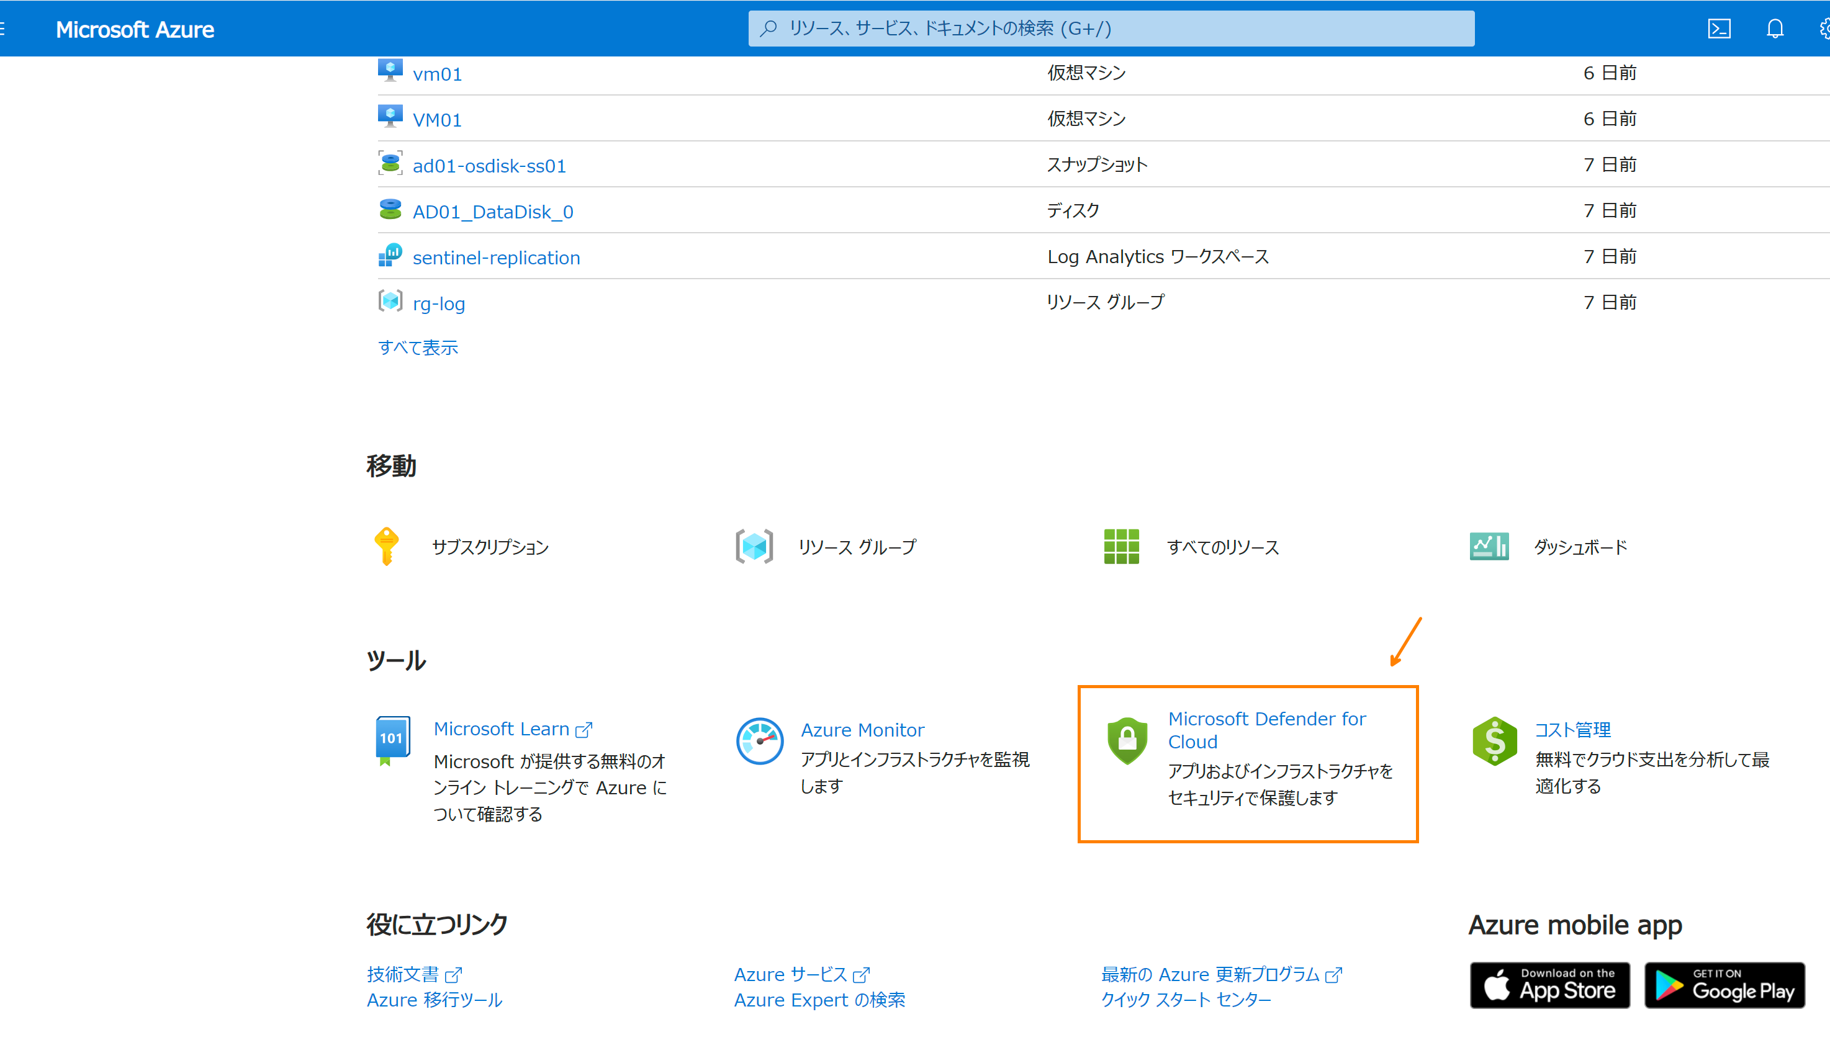
Task: Click the Azure 移行ツール link
Action: (435, 1000)
